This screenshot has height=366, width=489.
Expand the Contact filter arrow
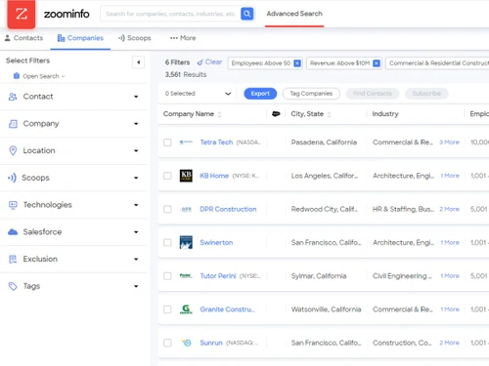click(x=136, y=97)
